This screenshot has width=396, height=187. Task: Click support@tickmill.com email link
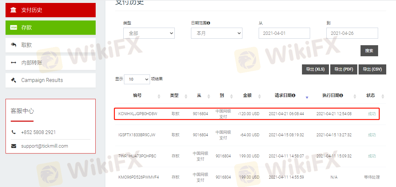pos(45,146)
